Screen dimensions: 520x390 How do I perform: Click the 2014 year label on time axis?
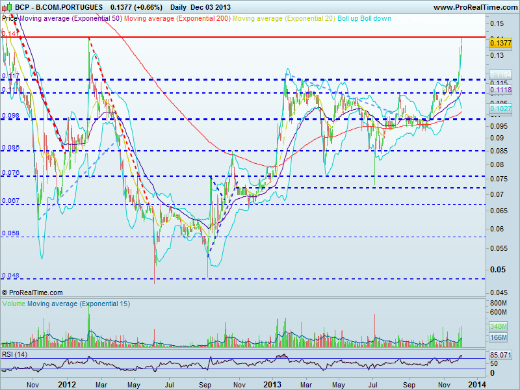(x=477, y=385)
